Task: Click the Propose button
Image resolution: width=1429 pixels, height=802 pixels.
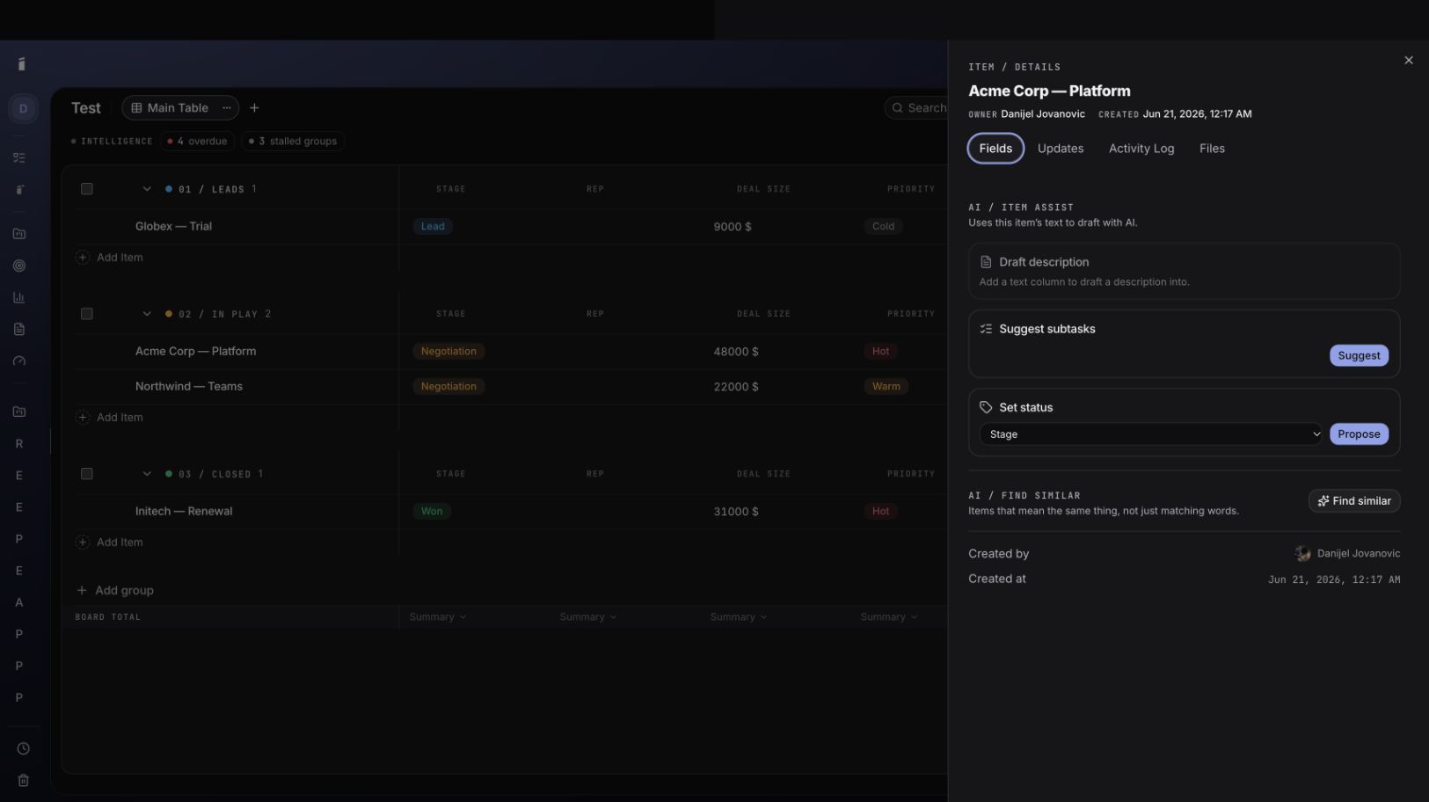Action: [1359, 434]
